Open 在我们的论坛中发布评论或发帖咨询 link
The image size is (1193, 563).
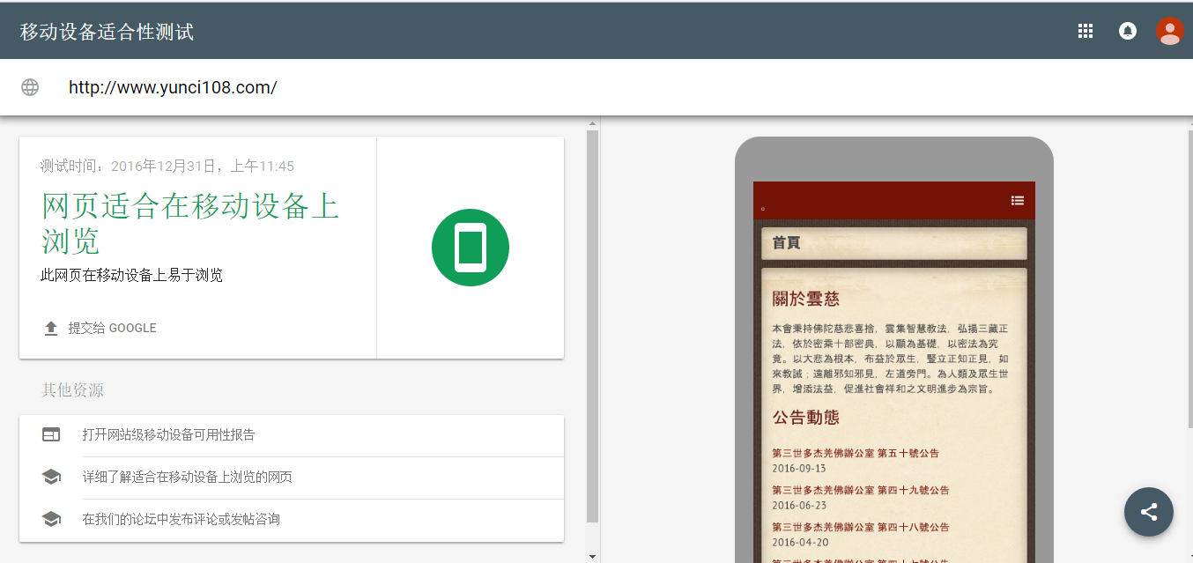182,519
